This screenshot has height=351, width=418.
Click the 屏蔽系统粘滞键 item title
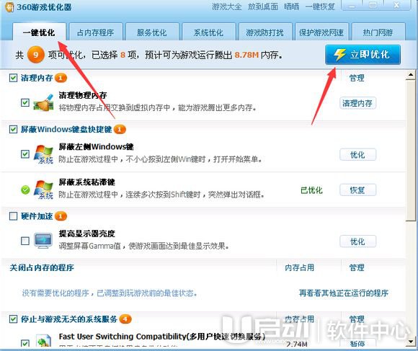point(87,182)
